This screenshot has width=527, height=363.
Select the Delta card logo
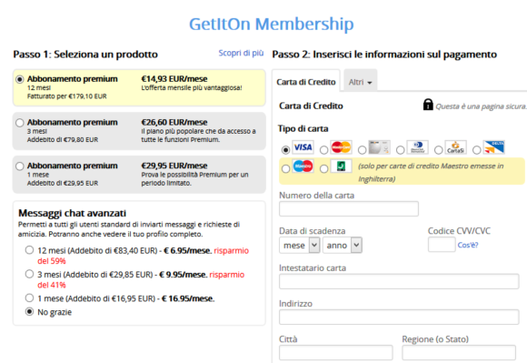coord(493,147)
